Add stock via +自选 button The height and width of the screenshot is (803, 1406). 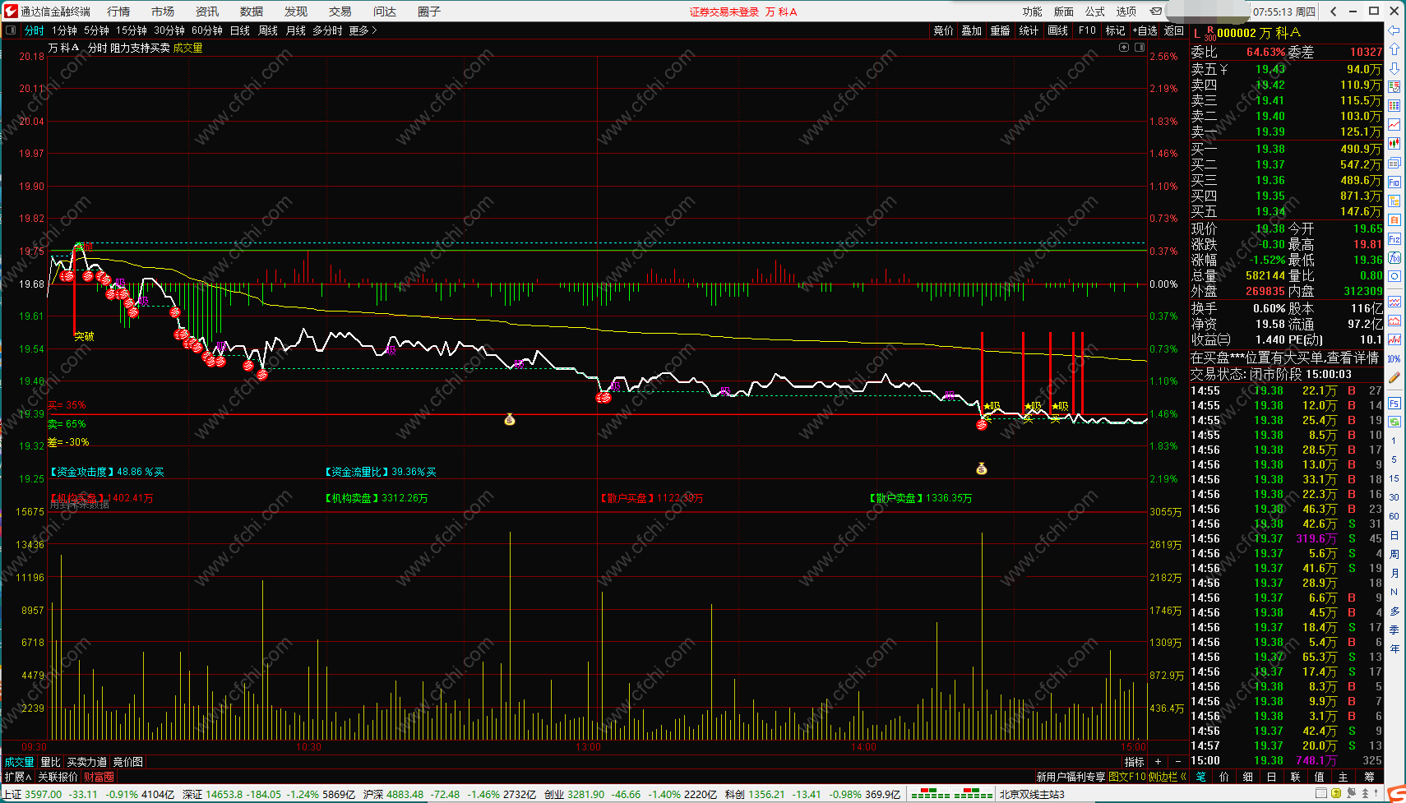point(1145,30)
